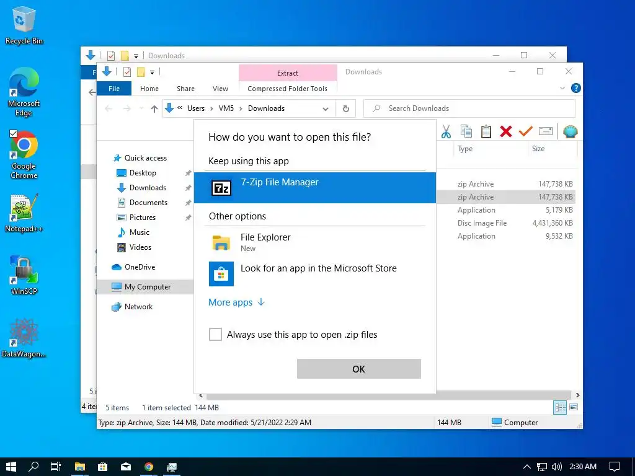The image size is (635, 476).
Task: Select Network in navigation pane
Action: click(138, 307)
